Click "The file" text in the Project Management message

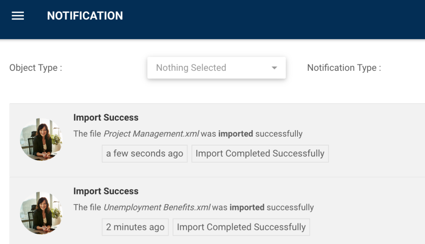click(x=88, y=134)
